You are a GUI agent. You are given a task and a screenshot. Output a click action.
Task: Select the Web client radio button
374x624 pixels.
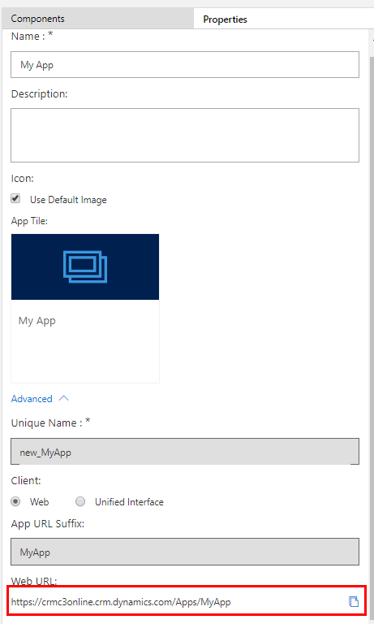pos(15,501)
